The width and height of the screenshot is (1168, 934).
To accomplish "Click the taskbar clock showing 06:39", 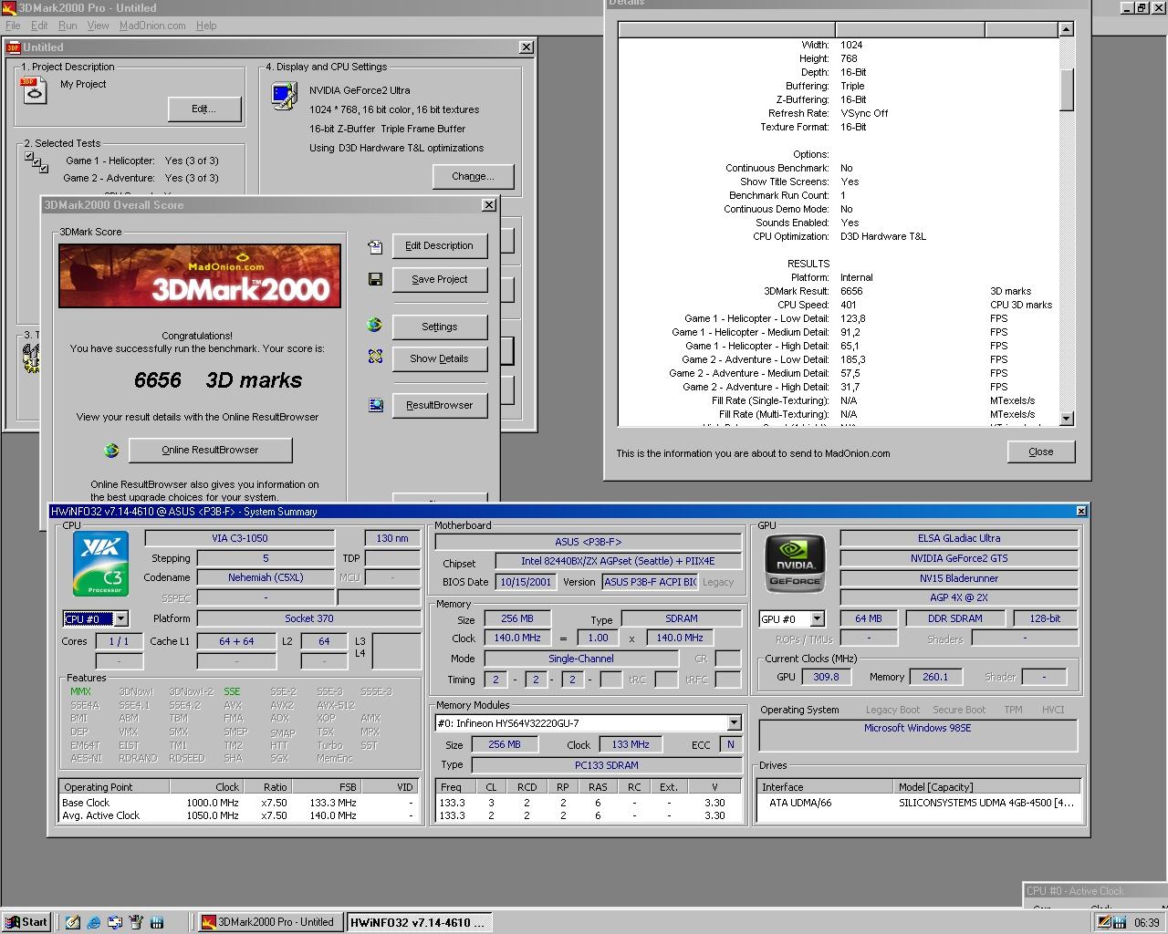I will coord(1146,922).
